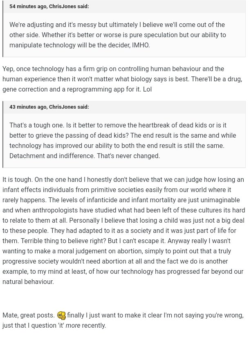Click the 'Mate, great posts.' text
Viewport: 249px width, 342px height.
point(28,315)
